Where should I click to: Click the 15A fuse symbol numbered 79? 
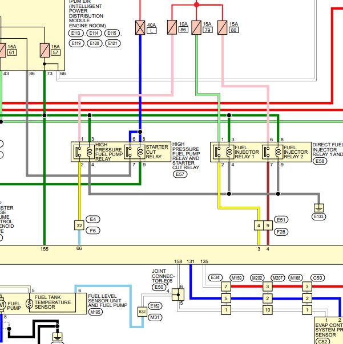click(196, 27)
